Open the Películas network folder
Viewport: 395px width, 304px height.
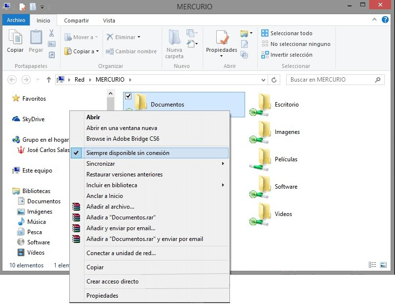pyautogui.click(x=265, y=159)
